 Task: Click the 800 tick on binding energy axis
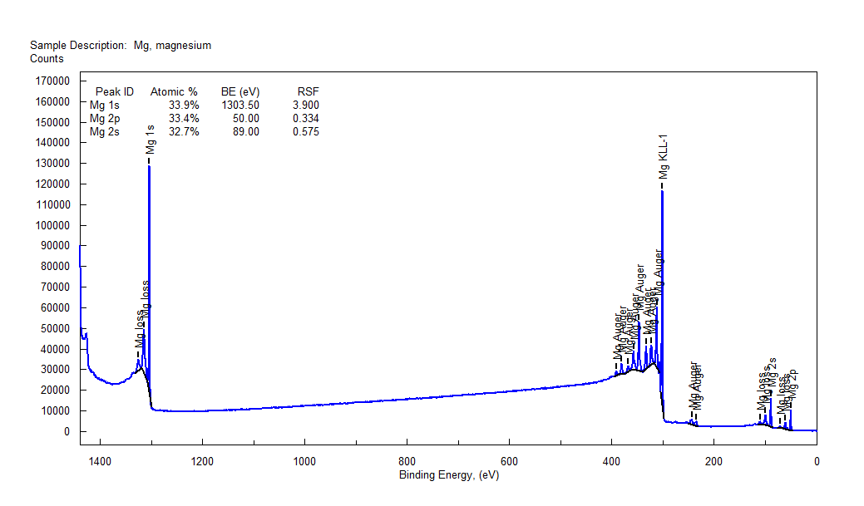407,461
